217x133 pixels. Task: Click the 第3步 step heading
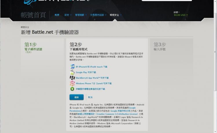(160, 44)
